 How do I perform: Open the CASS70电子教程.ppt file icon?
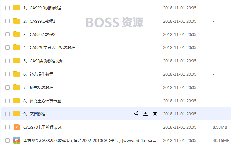[17, 127]
